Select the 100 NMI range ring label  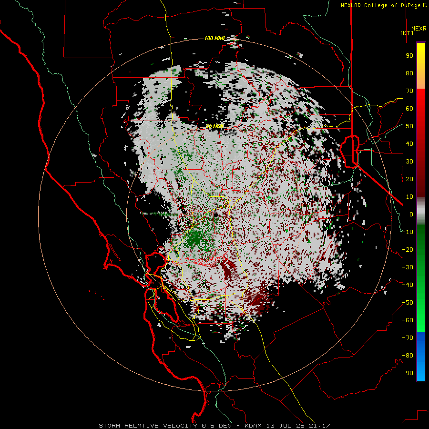(214, 38)
